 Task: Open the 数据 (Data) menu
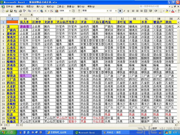[71, 6]
